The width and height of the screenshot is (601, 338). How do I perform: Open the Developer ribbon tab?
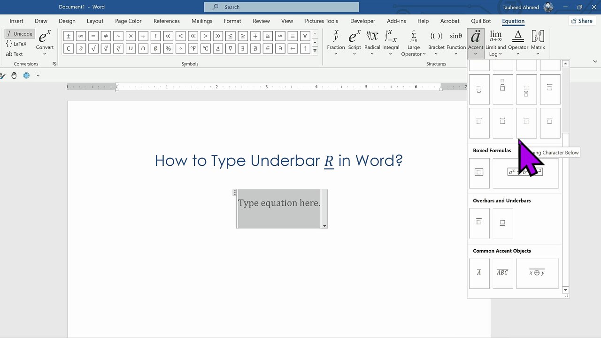point(362,21)
